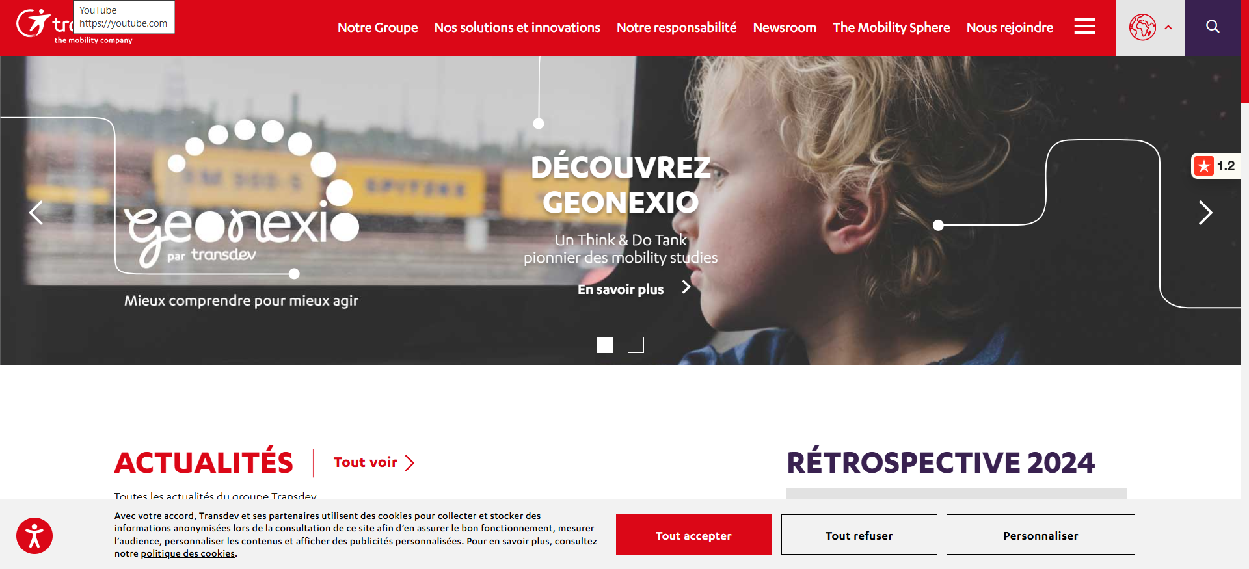Image resolution: width=1249 pixels, height=569 pixels.
Task: Open the search magnifier icon
Action: coord(1213,27)
